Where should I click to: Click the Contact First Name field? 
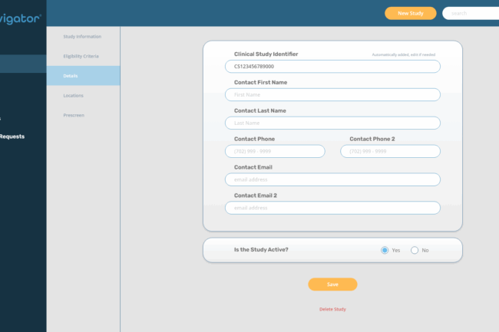332,94
